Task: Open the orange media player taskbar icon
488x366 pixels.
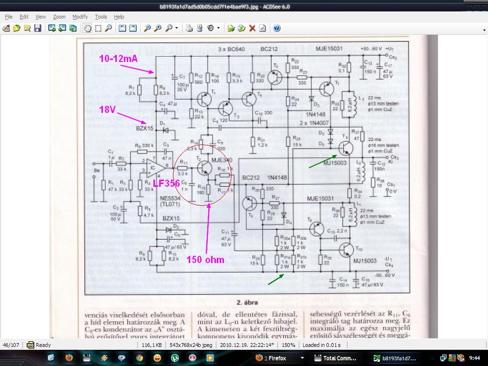Action: coord(210,358)
